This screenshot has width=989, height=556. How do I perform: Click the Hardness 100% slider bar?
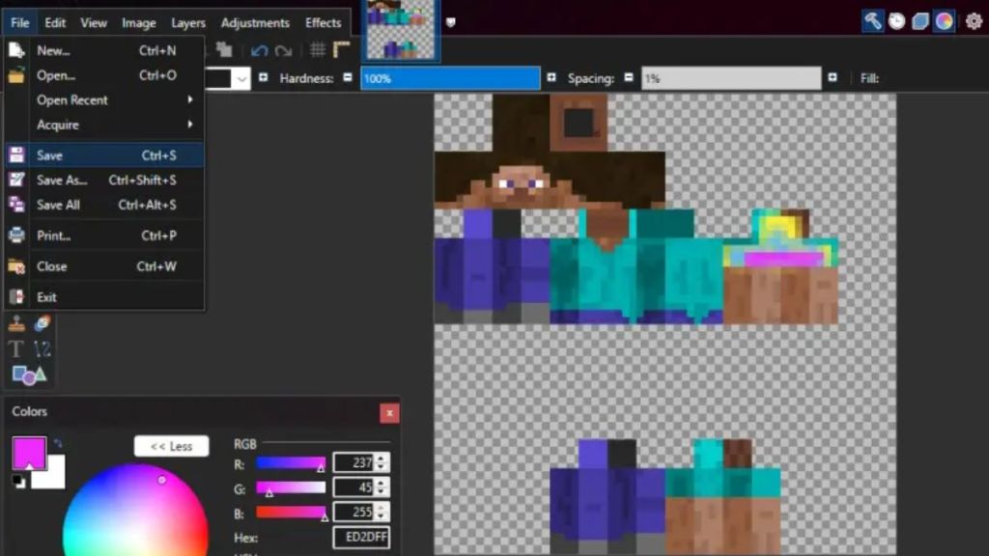pyautogui.click(x=450, y=78)
